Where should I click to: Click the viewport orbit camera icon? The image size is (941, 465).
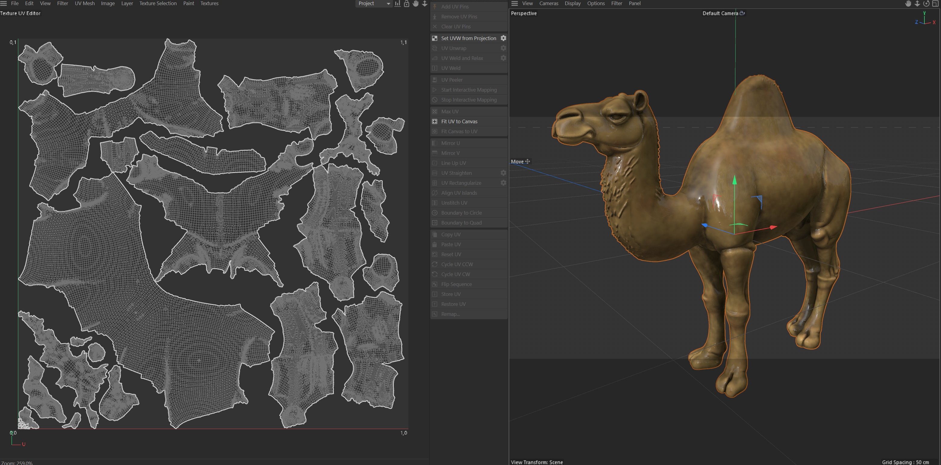pos(926,4)
